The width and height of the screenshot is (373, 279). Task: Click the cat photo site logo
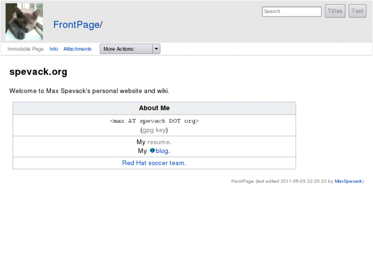pyautogui.click(x=24, y=22)
